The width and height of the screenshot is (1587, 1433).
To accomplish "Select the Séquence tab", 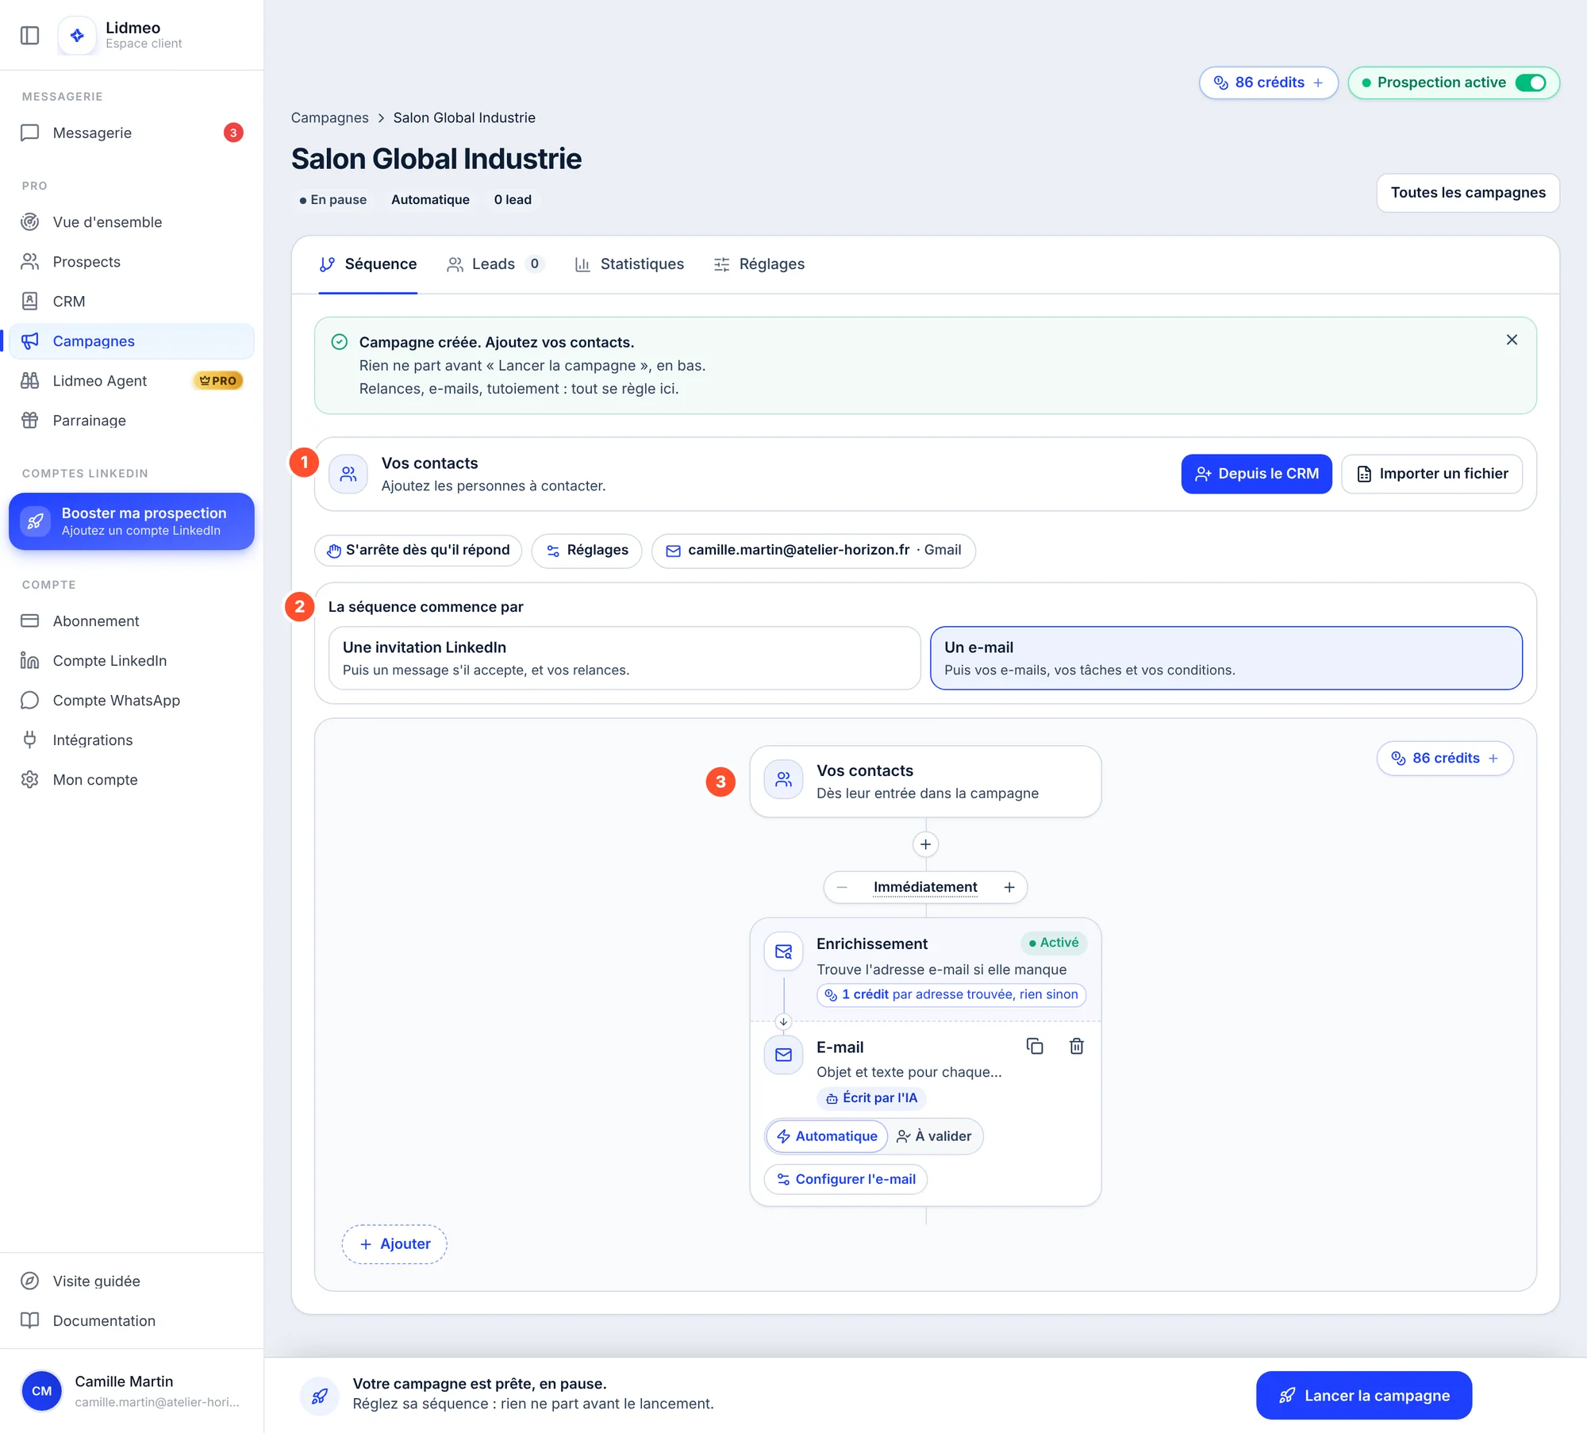I will pyautogui.click(x=368, y=264).
